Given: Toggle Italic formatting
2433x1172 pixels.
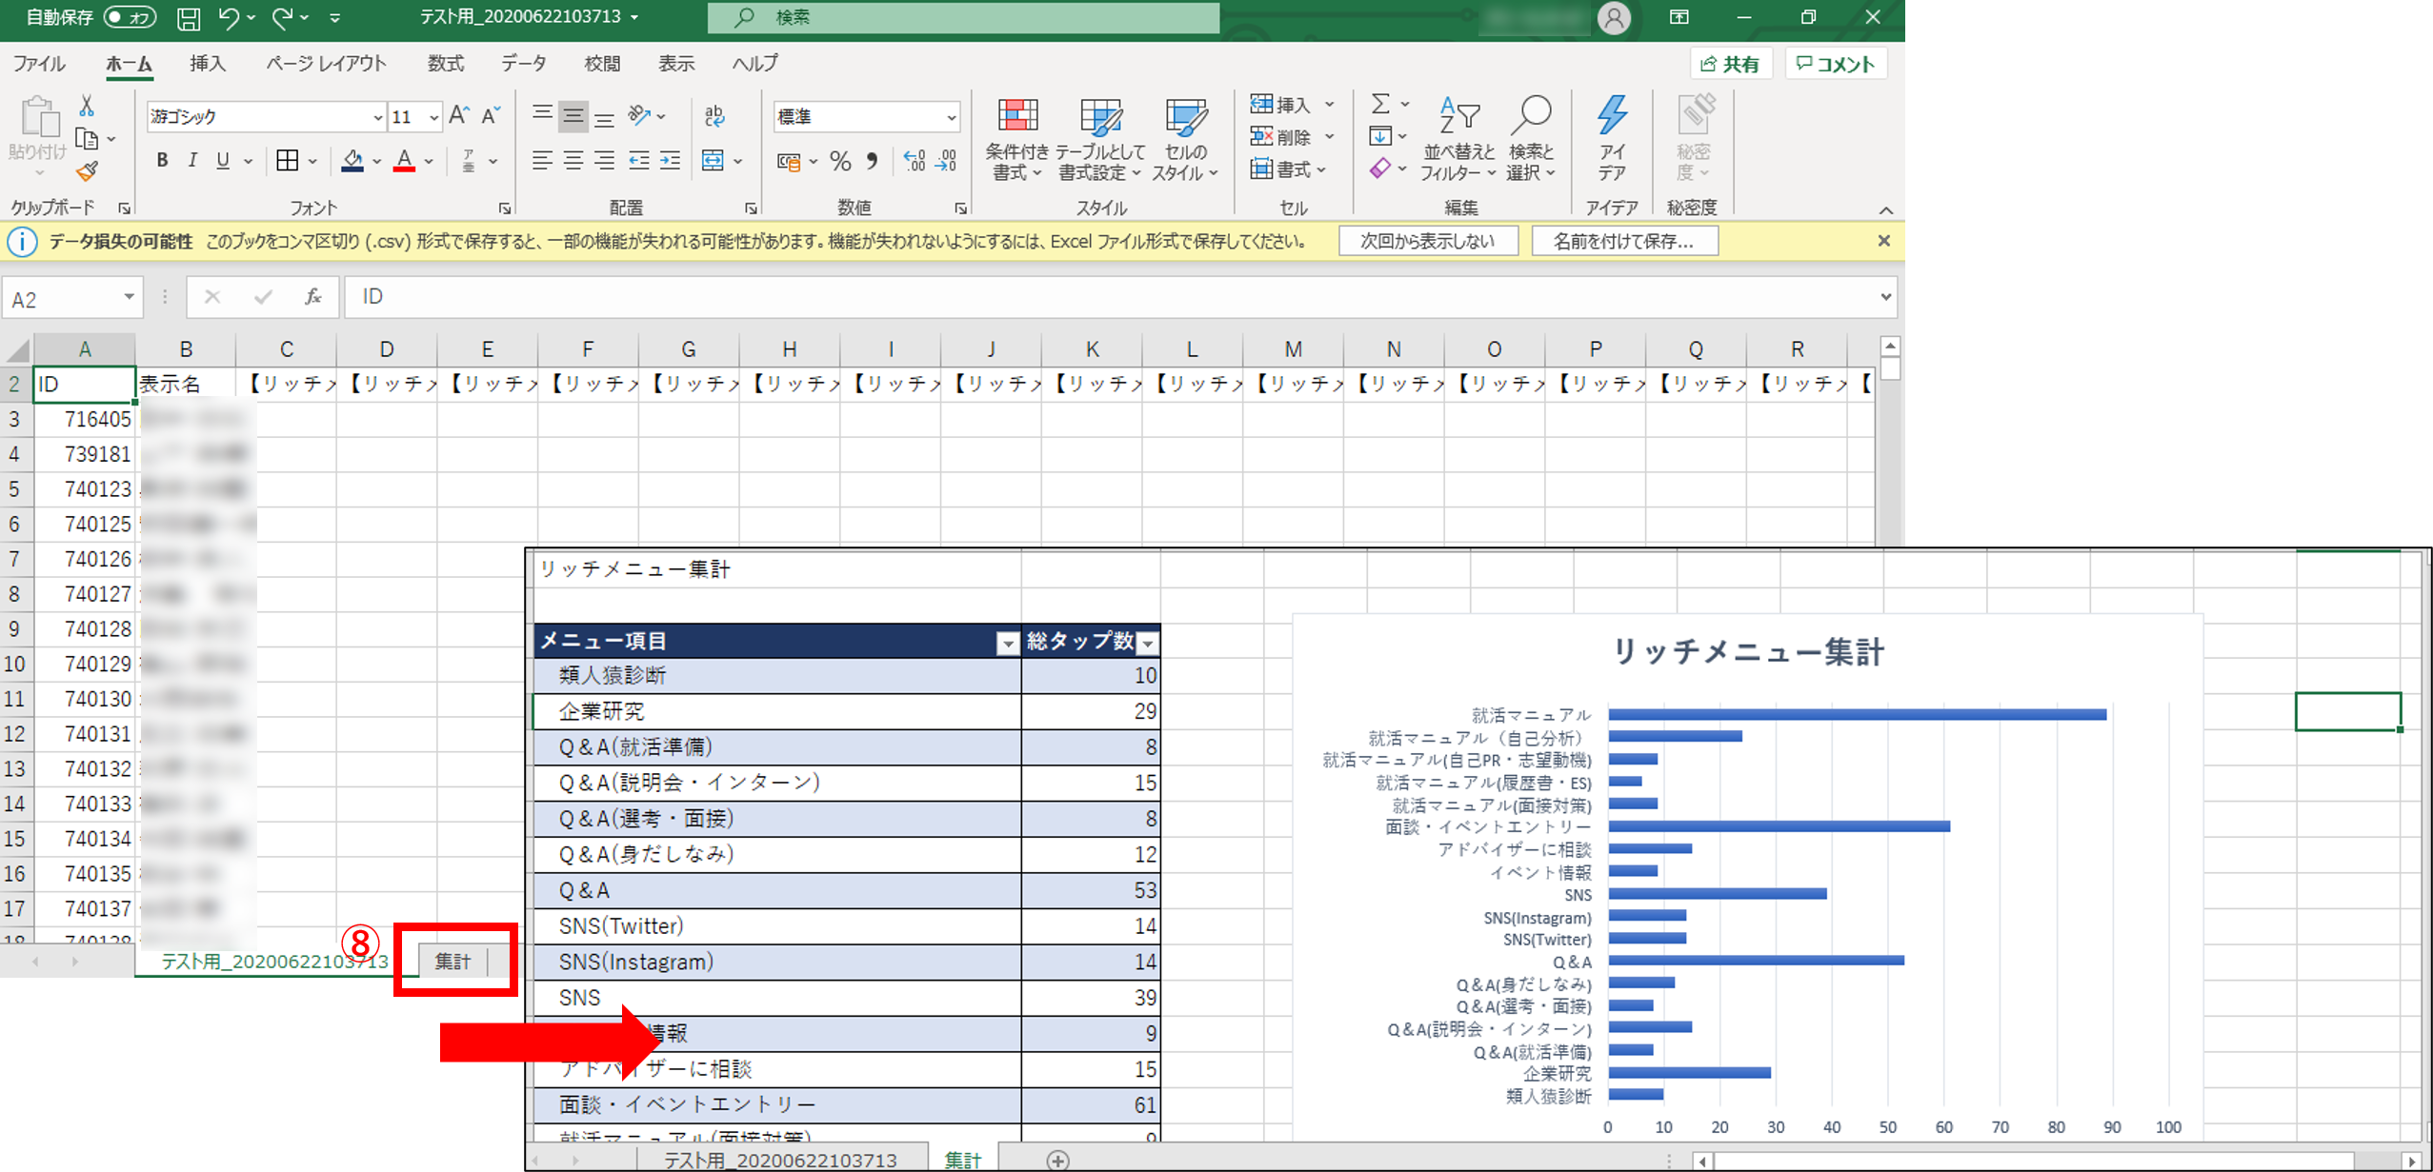Looking at the screenshot, I should (x=192, y=160).
